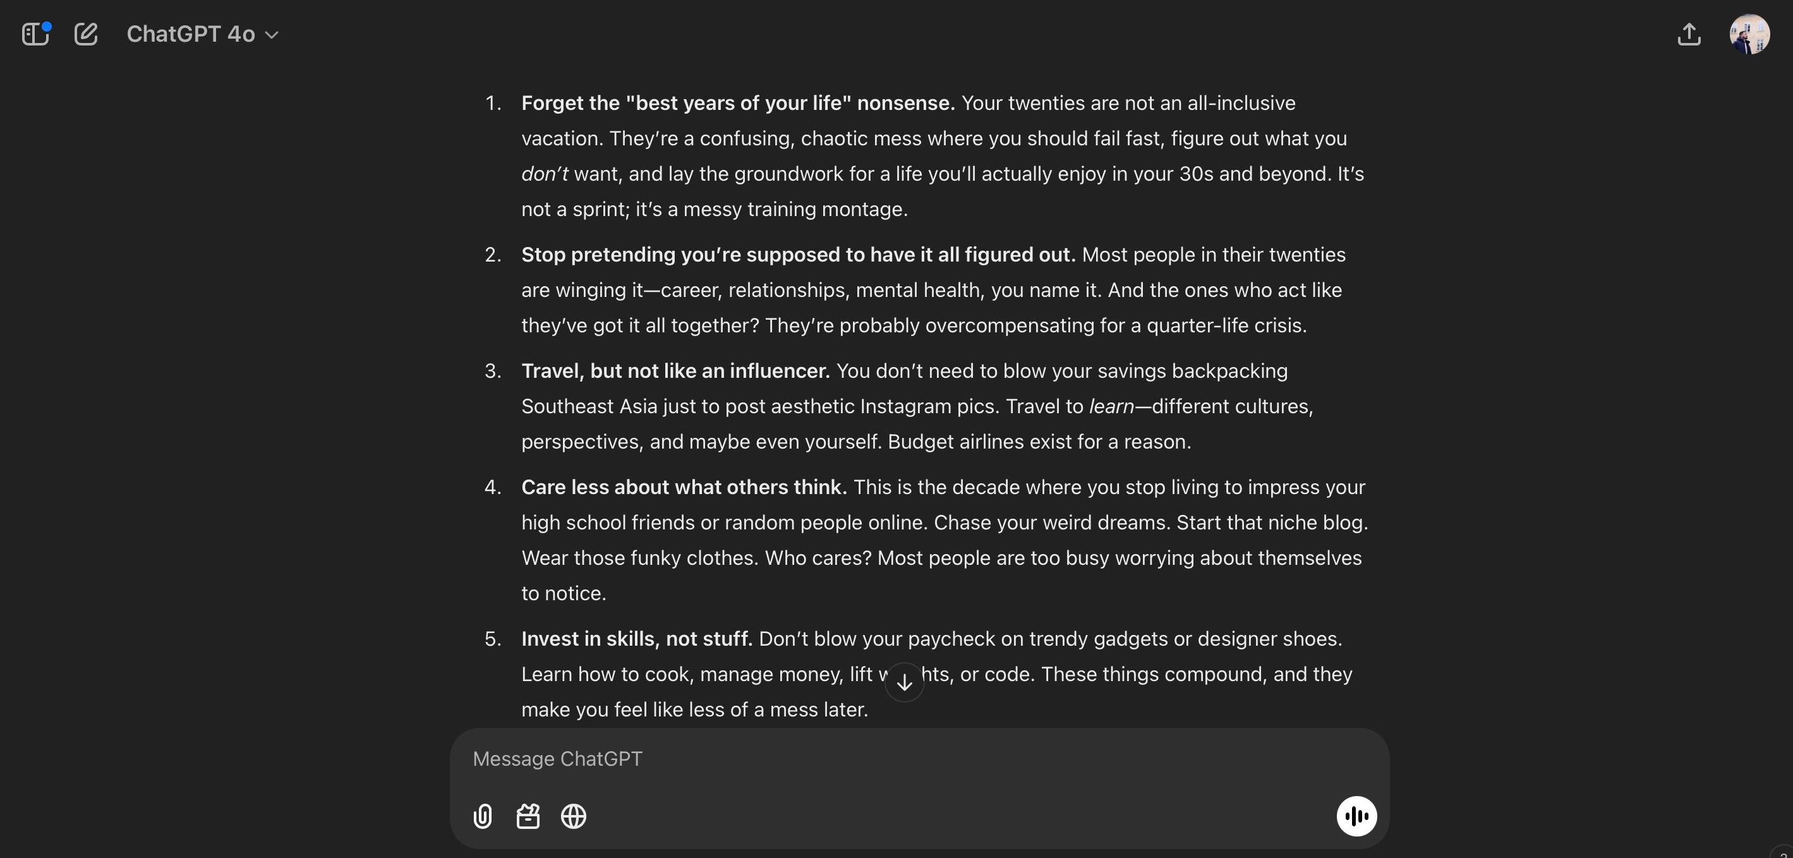Viewport: 1793px width, 858px height.
Task: Click 'Care less about what others think'
Action: click(684, 487)
